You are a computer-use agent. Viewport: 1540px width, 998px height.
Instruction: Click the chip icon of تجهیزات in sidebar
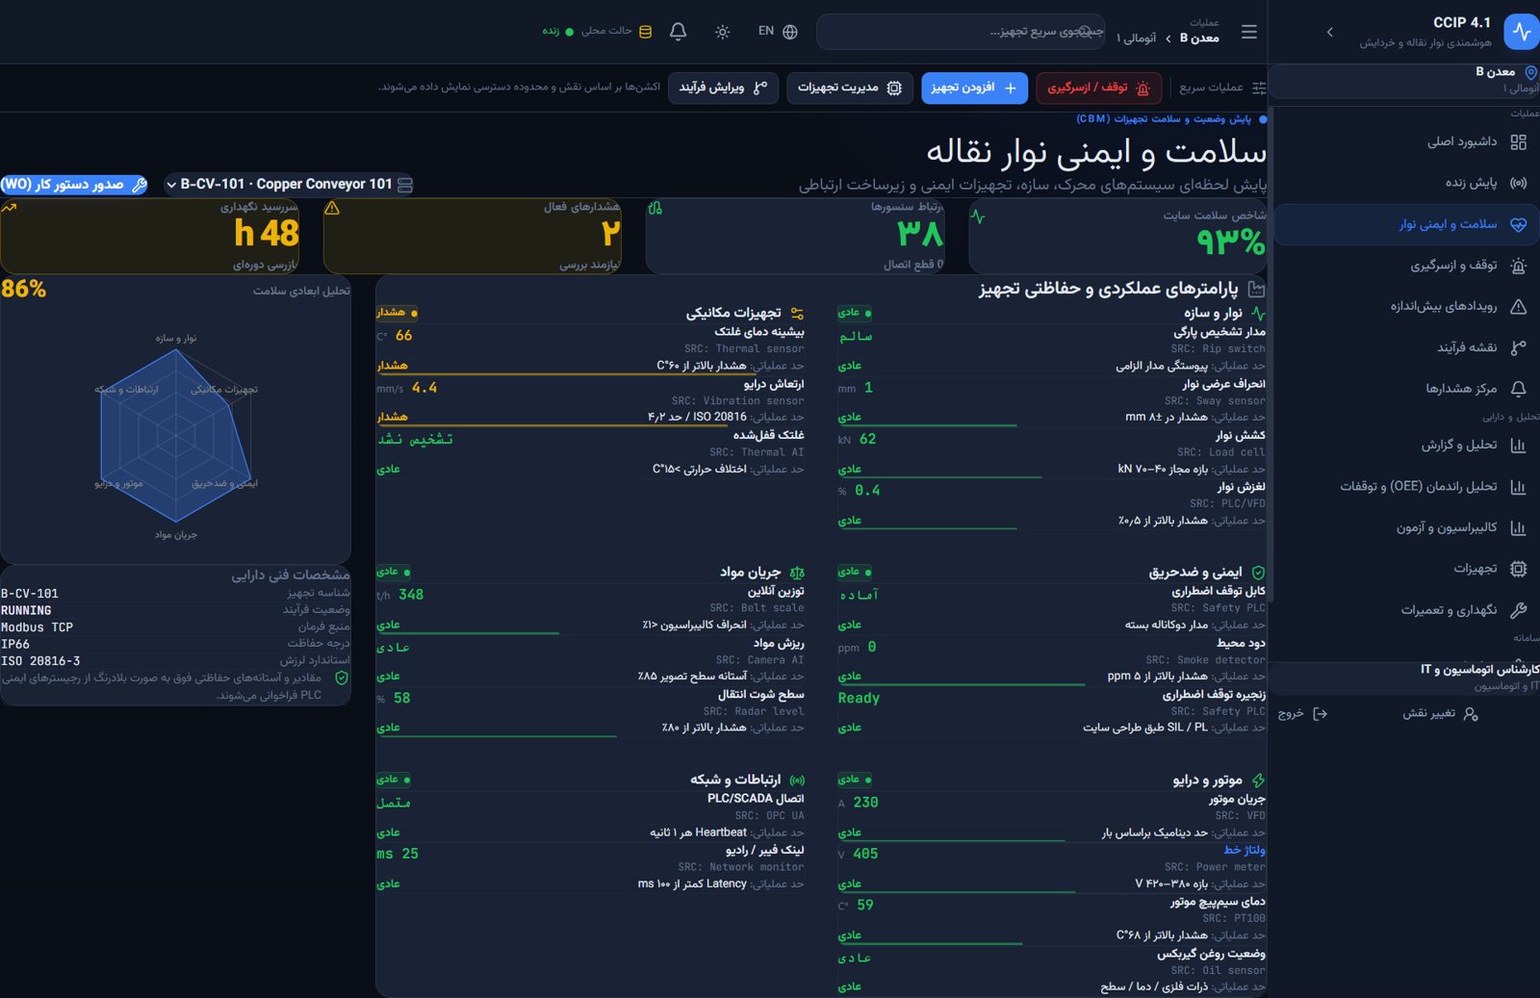pyautogui.click(x=1519, y=569)
